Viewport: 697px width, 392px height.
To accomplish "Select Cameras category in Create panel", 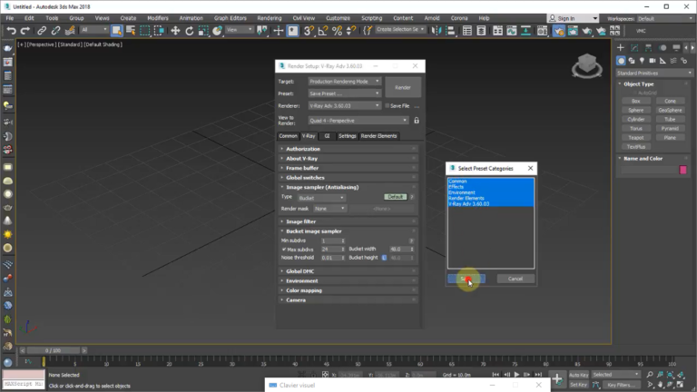I will pyautogui.click(x=653, y=61).
